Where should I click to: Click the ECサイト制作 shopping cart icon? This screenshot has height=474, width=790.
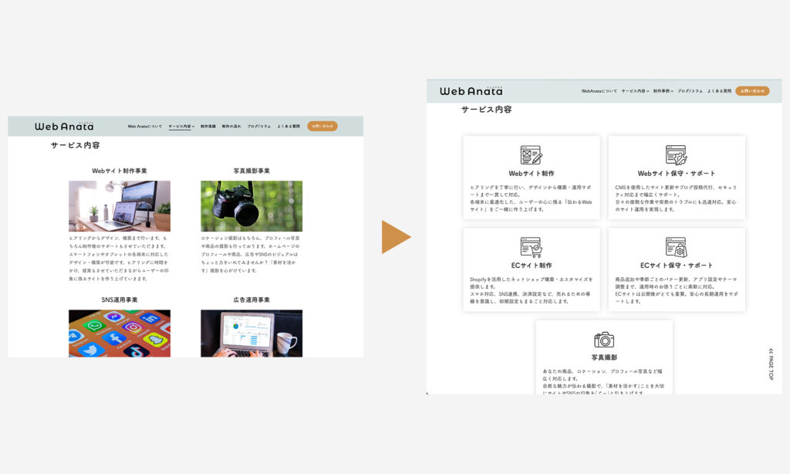531,246
